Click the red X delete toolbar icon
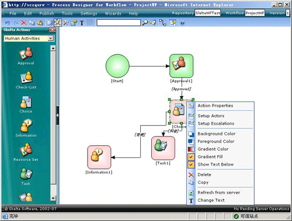Image resolution: width=292 pixels, height=221 pixels. tap(24, 23)
